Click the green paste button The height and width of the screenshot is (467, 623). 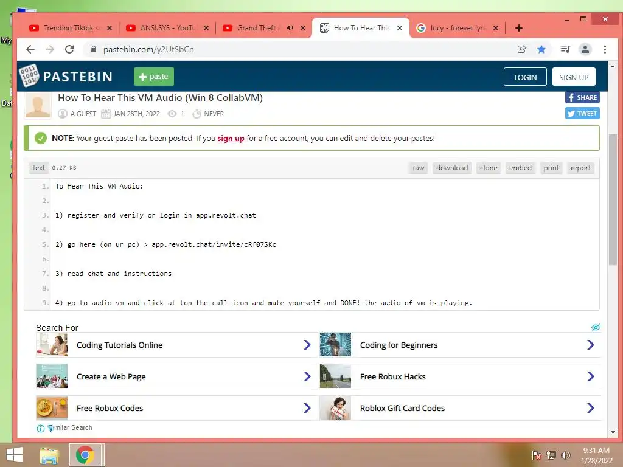coord(154,76)
